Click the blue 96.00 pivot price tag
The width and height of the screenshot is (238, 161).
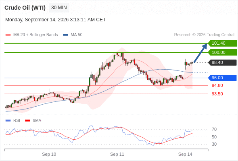[222, 78]
